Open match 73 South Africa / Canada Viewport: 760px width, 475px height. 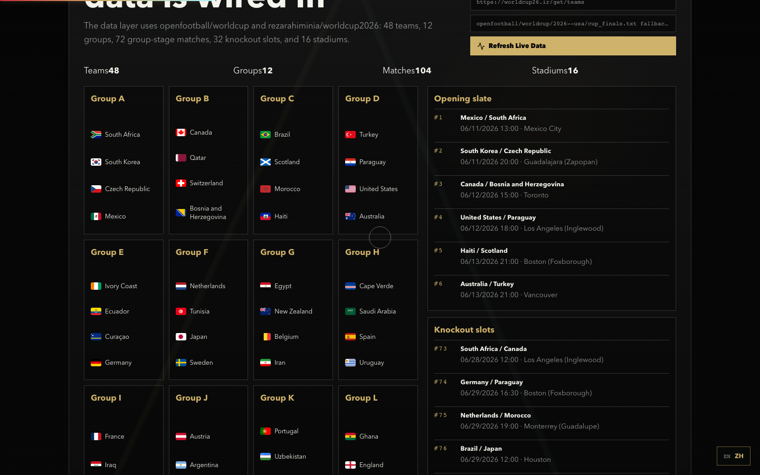(x=552, y=354)
